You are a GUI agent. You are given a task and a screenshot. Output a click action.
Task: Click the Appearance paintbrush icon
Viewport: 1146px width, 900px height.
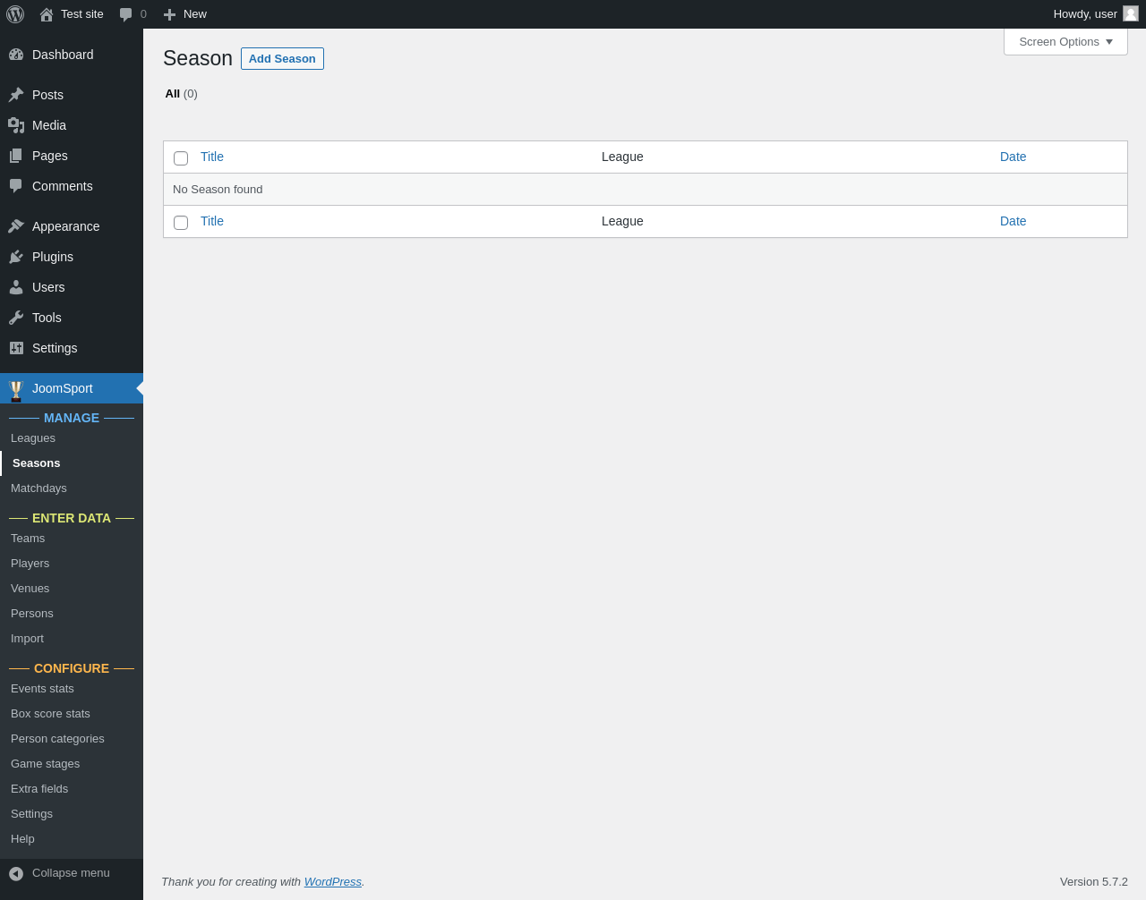point(16,226)
